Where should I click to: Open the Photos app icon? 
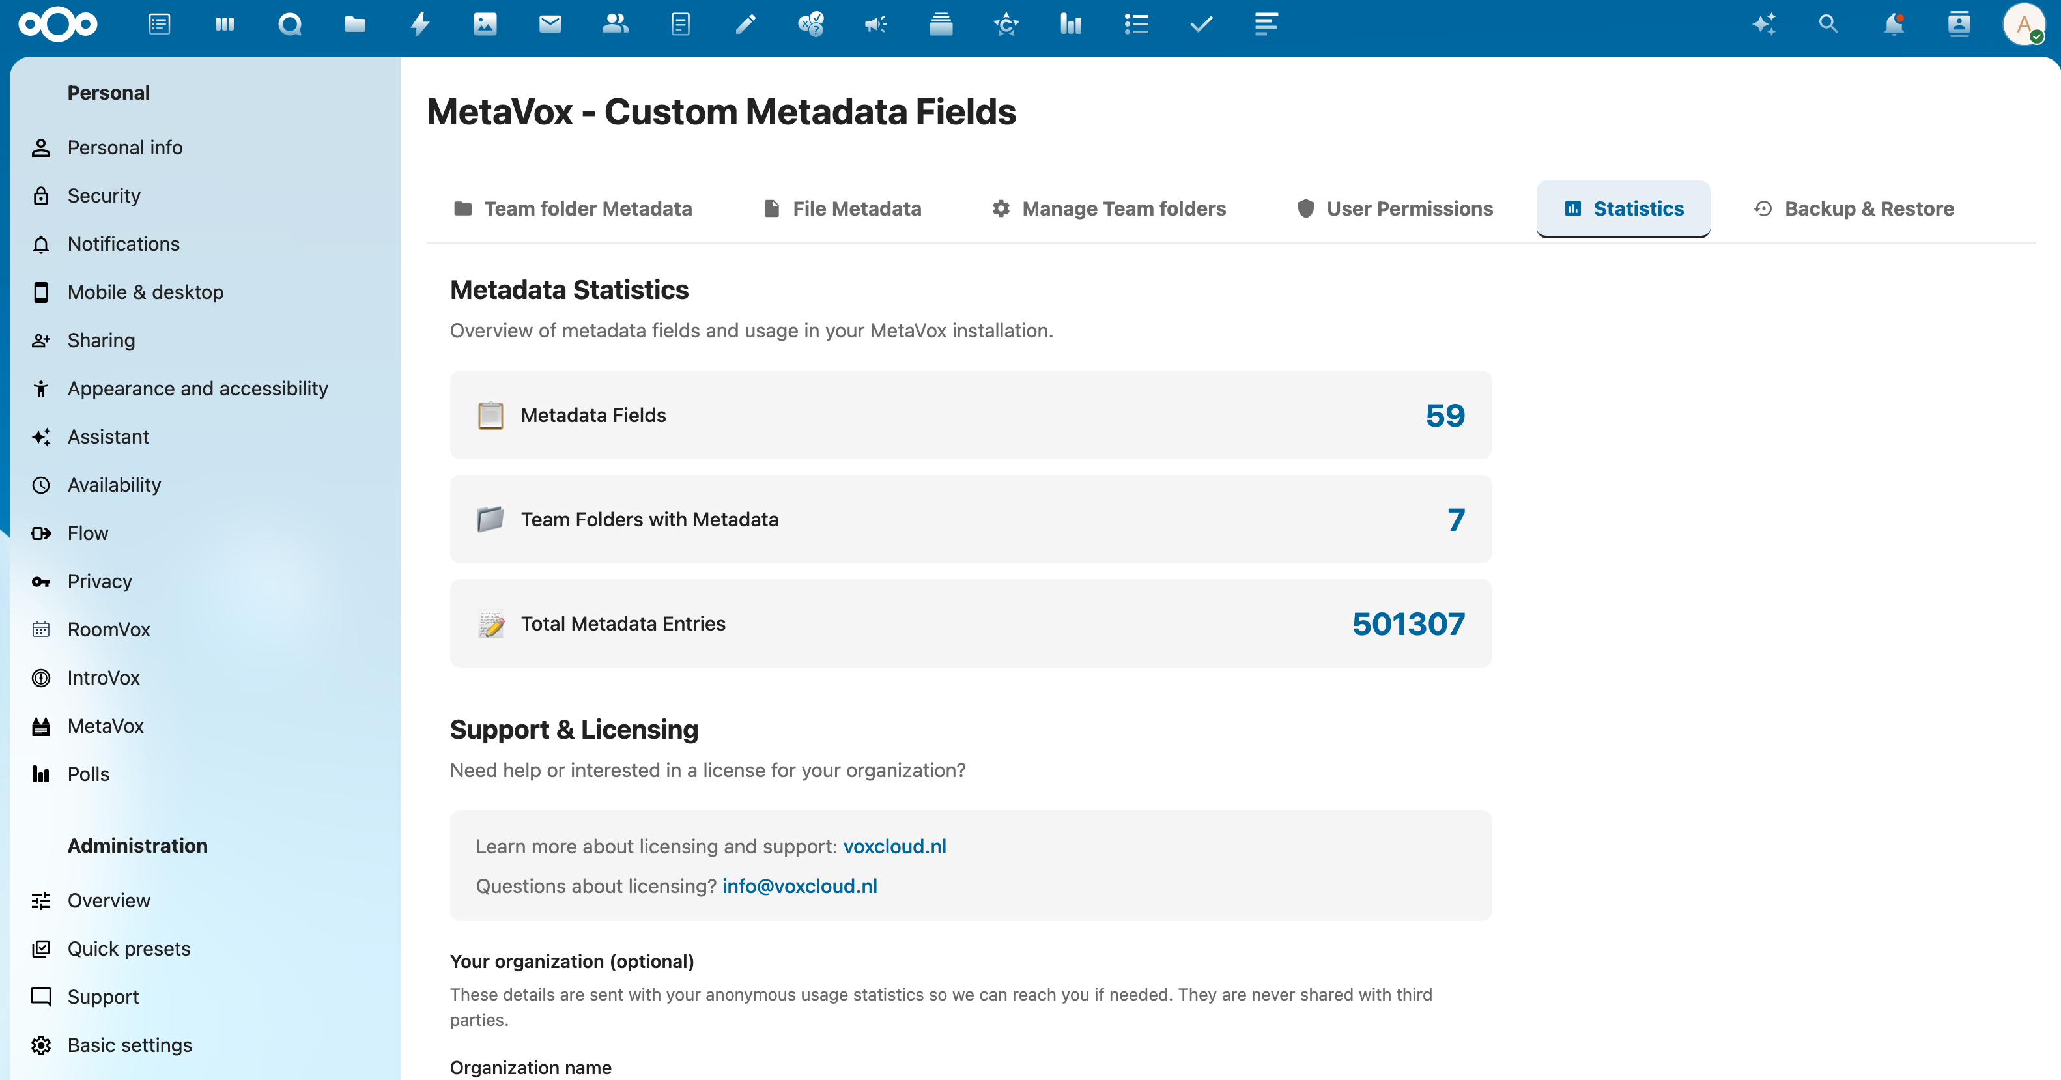point(485,24)
